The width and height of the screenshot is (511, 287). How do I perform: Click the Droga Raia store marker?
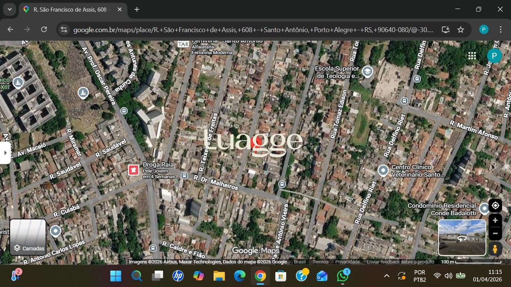[134, 170]
